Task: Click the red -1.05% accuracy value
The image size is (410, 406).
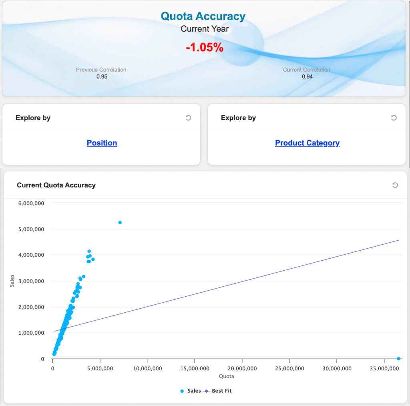Action: (205, 48)
